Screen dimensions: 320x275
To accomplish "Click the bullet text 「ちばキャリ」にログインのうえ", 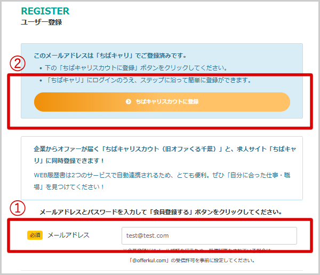I will (148, 80).
